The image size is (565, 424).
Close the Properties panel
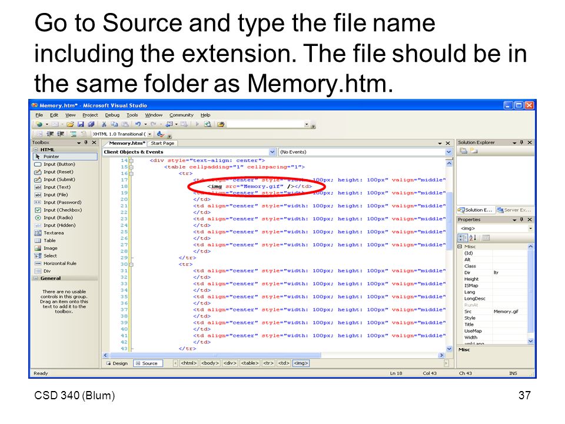pyautogui.click(x=530, y=220)
